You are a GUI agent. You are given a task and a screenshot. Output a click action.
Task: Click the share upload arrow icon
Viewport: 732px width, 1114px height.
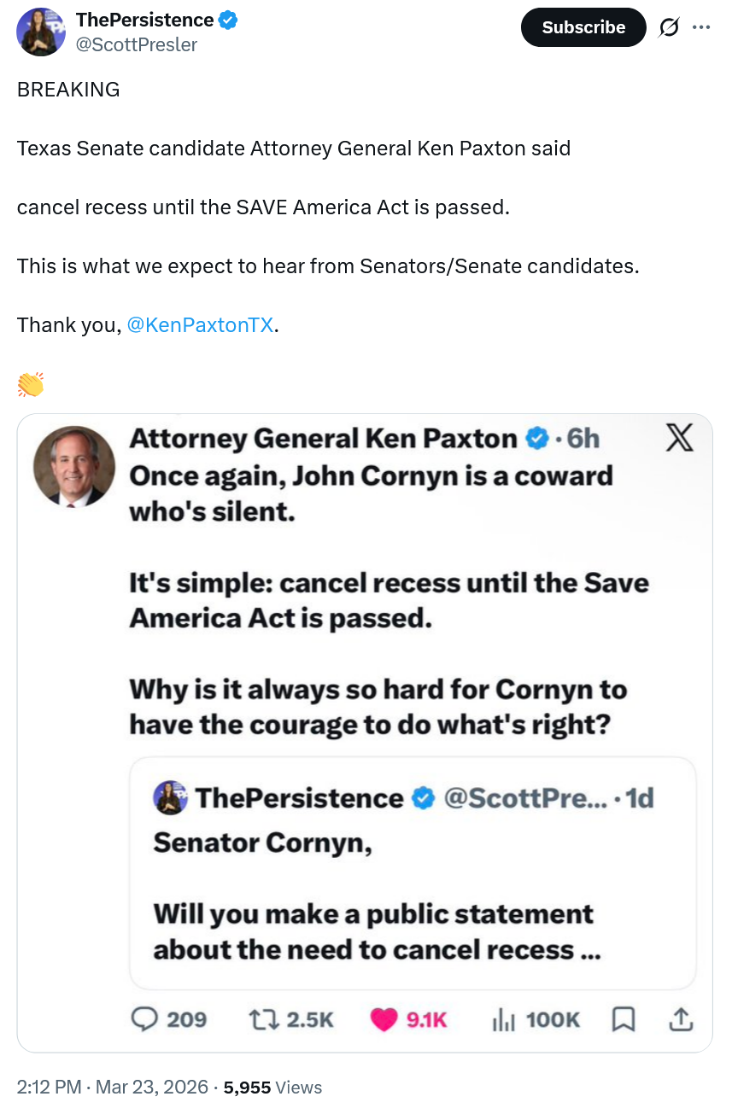click(681, 1018)
